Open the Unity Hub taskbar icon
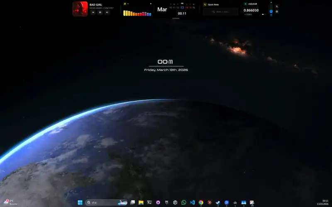 (x=175, y=202)
